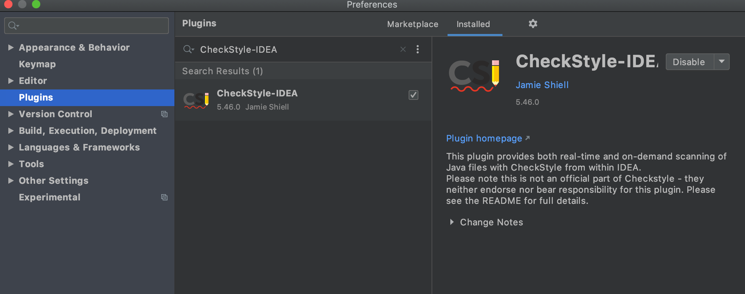Open the Plugin homepage link
This screenshot has height=294, width=745.
pos(484,138)
